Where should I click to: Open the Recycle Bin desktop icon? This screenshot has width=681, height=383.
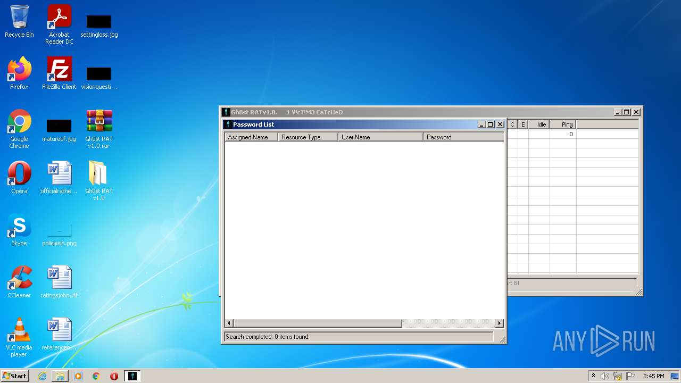[x=19, y=21]
